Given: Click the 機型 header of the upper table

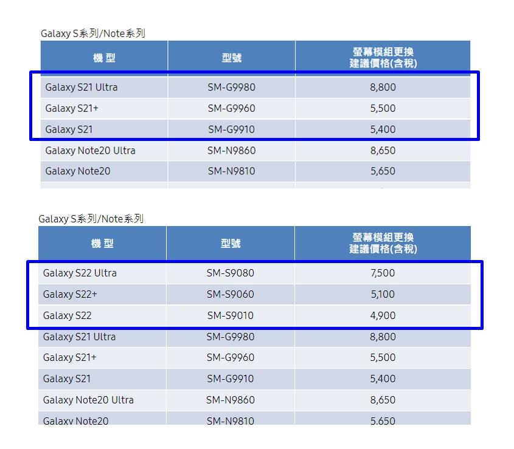Looking at the screenshot, I should point(104,58).
